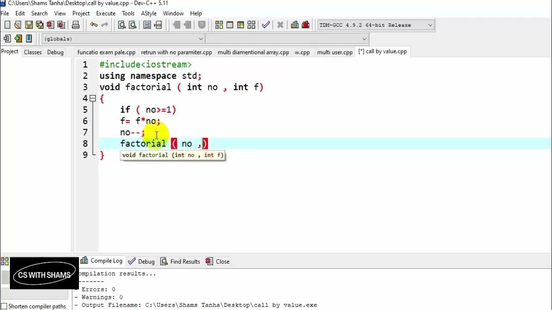Run syntax check with the checkmark icon
552x310 pixels.
pyautogui.click(x=266, y=25)
